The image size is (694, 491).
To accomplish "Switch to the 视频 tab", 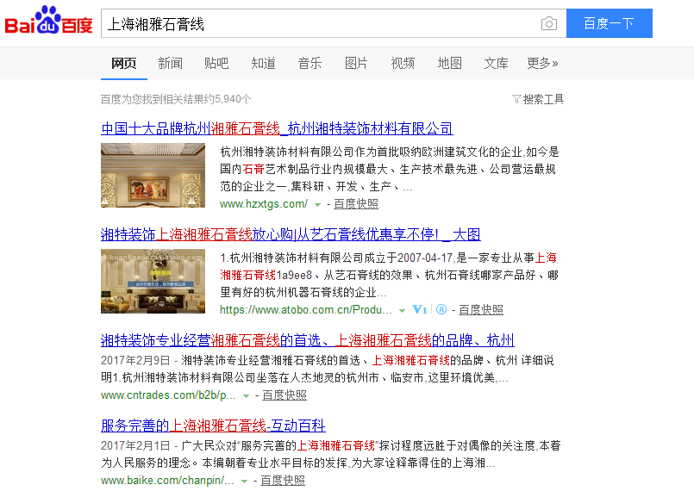I will pyautogui.click(x=403, y=63).
